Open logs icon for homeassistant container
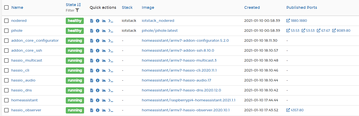Screen dimensions: 359x116 (x=92, y=100)
